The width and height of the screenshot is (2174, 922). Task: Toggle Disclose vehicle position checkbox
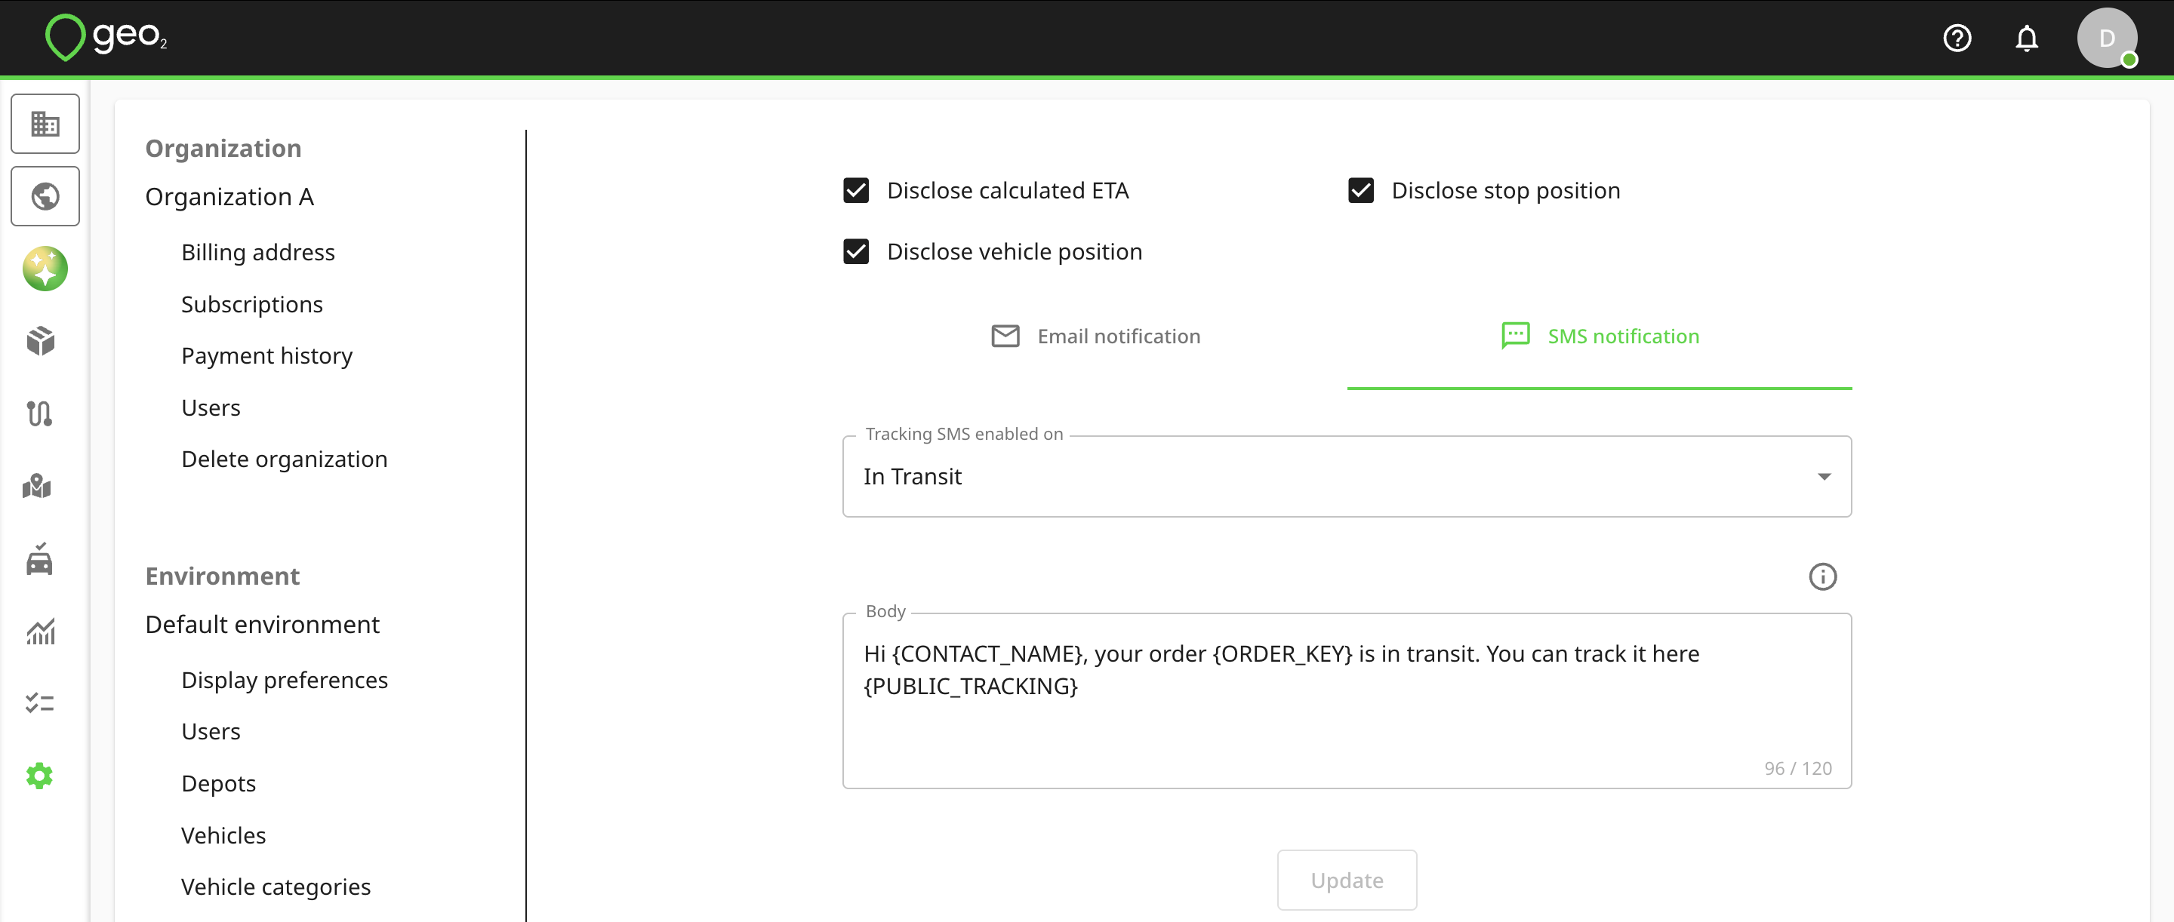point(856,251)
